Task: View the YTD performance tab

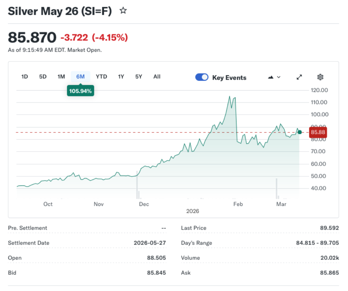Action: click(101, 77)
